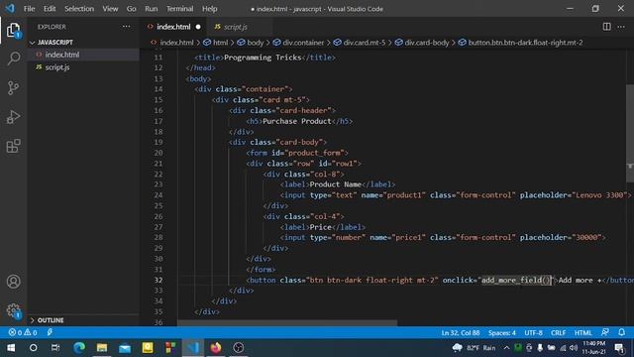634x357 pixels.
Task: Open Task View on taskbar
Action: [55, 348]
